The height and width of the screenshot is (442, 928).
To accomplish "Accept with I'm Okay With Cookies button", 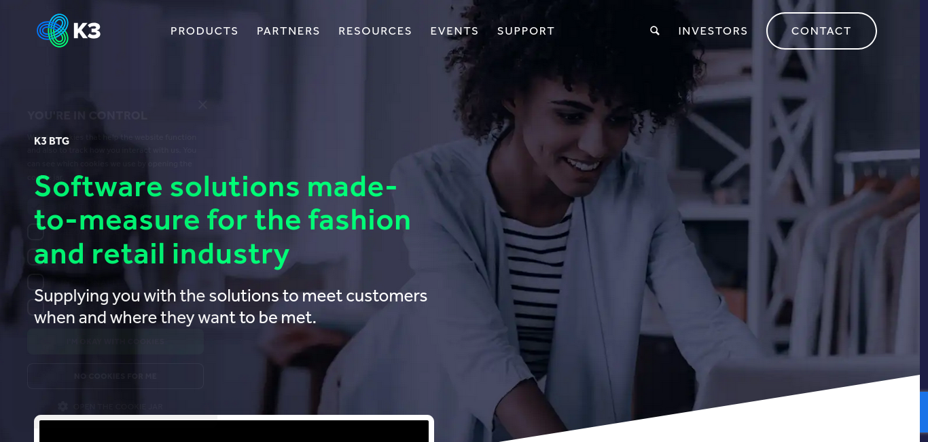I will click(x=115, y=342).
